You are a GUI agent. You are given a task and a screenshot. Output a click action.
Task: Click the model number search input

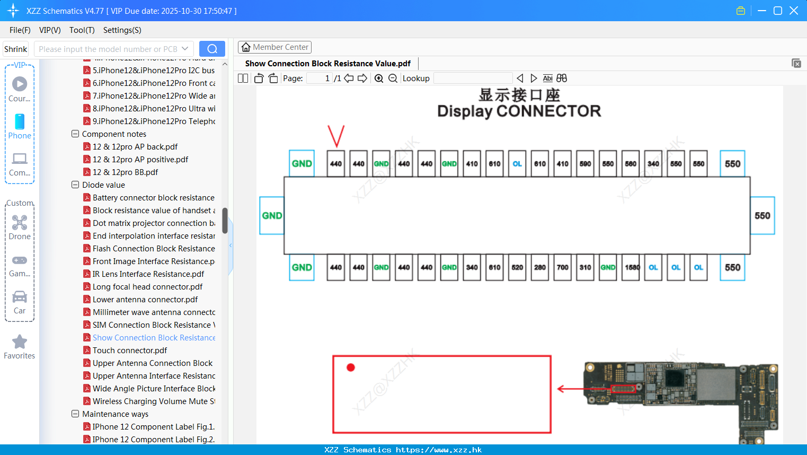tap(108, 49)
